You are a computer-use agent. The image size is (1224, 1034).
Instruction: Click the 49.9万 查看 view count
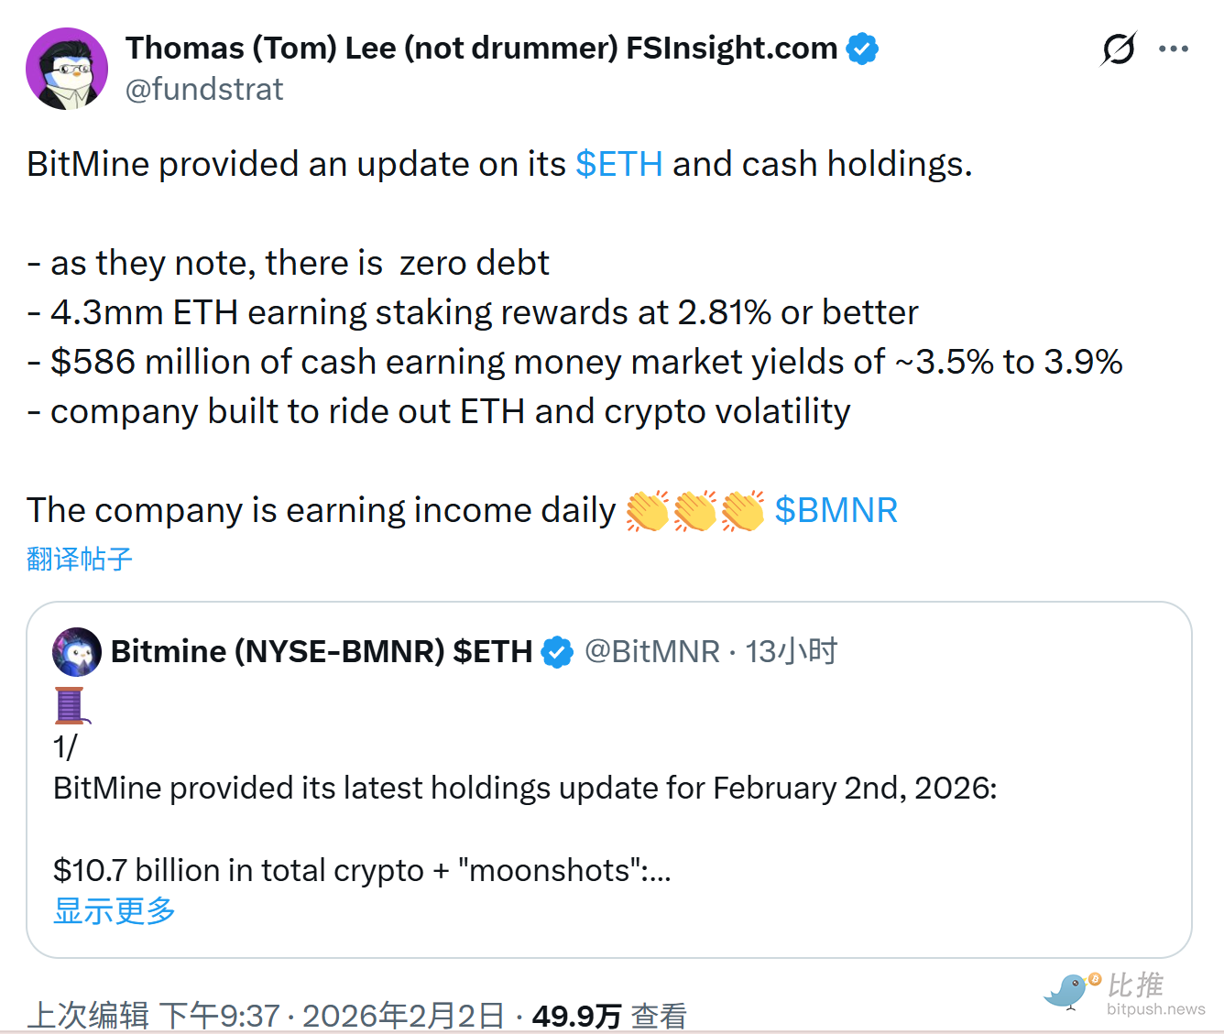[x=608, y=1015]
